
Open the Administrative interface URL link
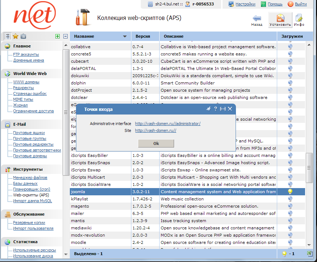tap(168, 124)
